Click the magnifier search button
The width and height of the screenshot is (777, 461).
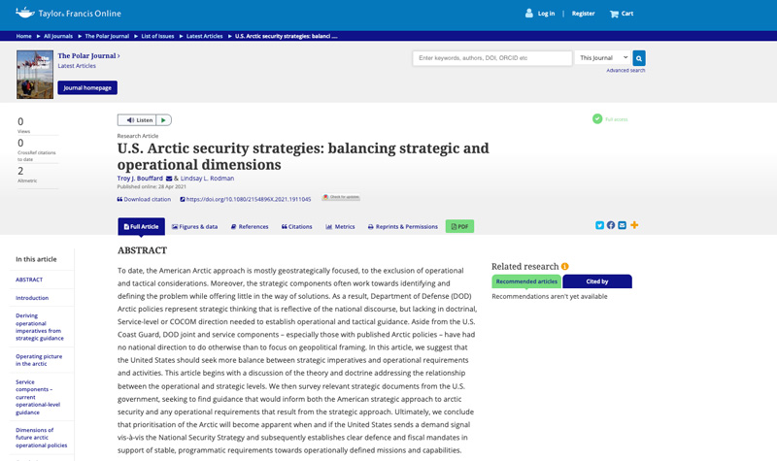point(639,58)
